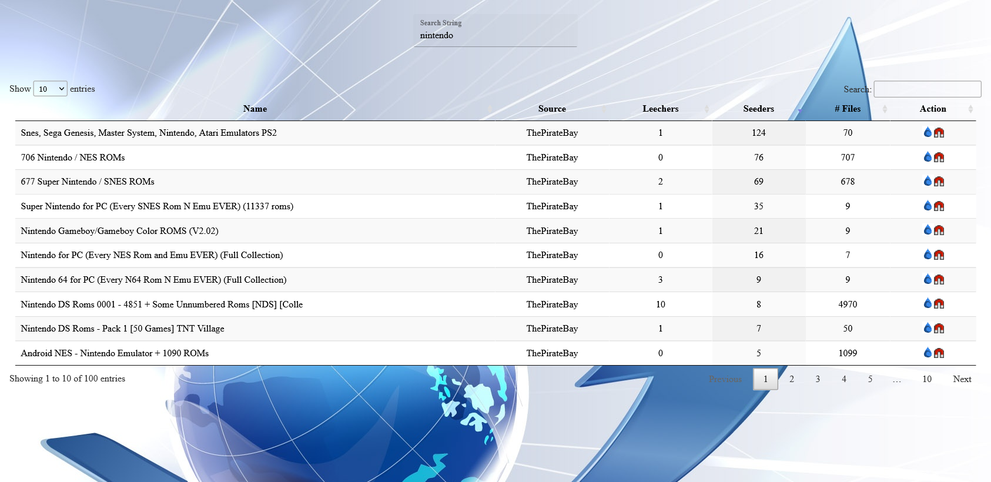Click the files count 678
The image size is (991, 482).
848,182
